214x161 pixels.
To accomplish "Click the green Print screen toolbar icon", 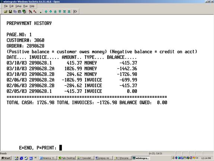I will (24, 12).
